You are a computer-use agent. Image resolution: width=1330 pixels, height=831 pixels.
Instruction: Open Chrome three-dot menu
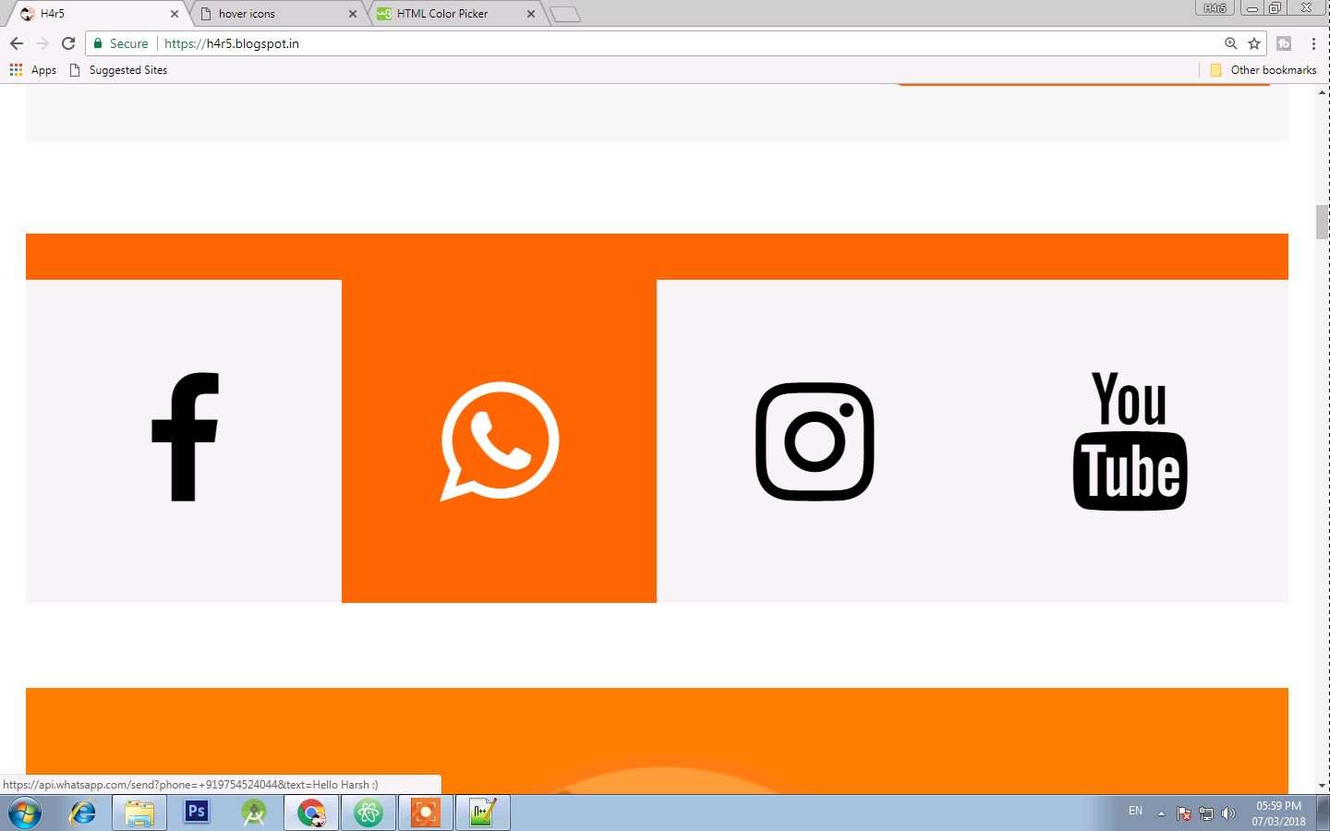click(1313, 43)
